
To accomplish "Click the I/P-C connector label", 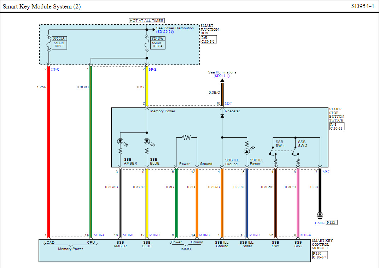I will (x=55, y=69).
